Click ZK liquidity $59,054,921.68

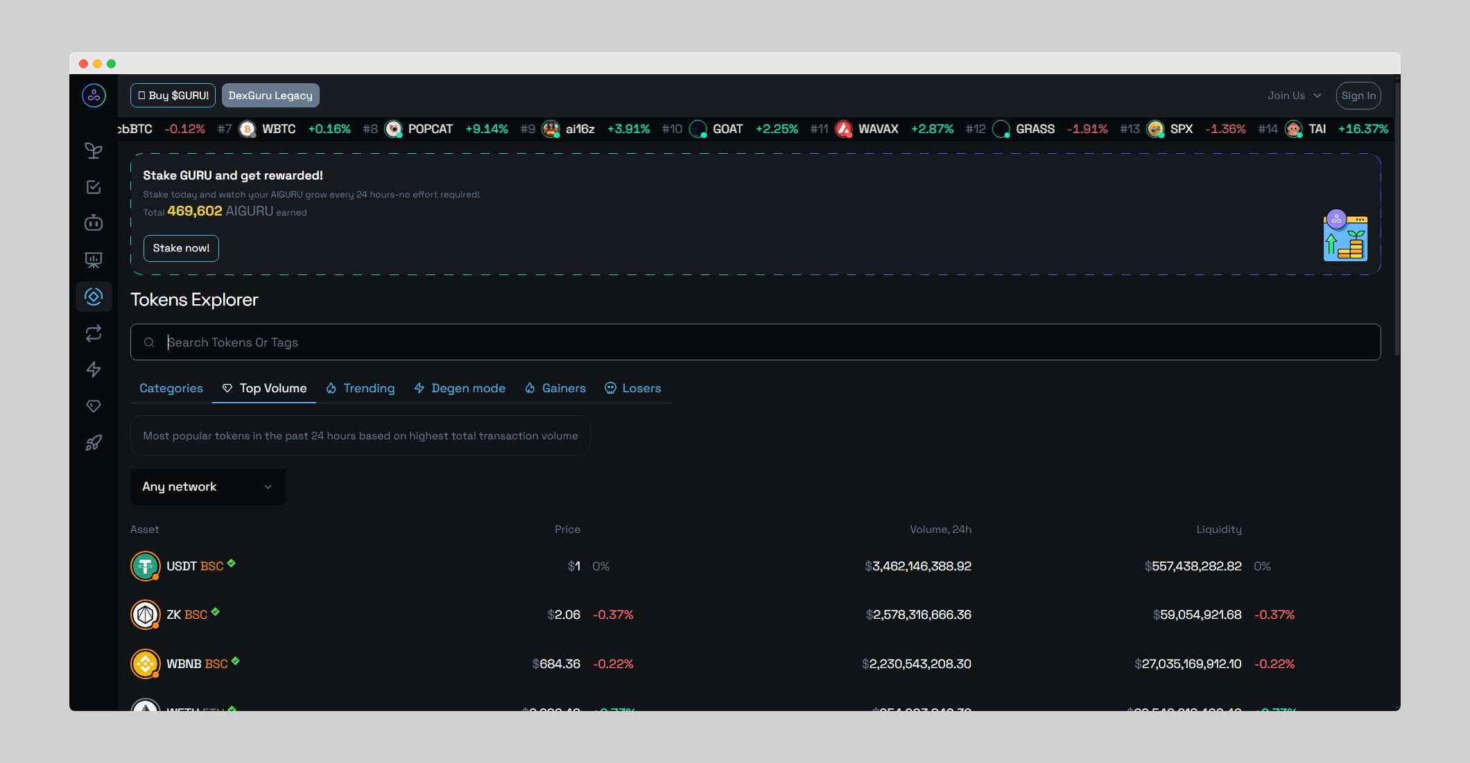tap(1197, 615)
